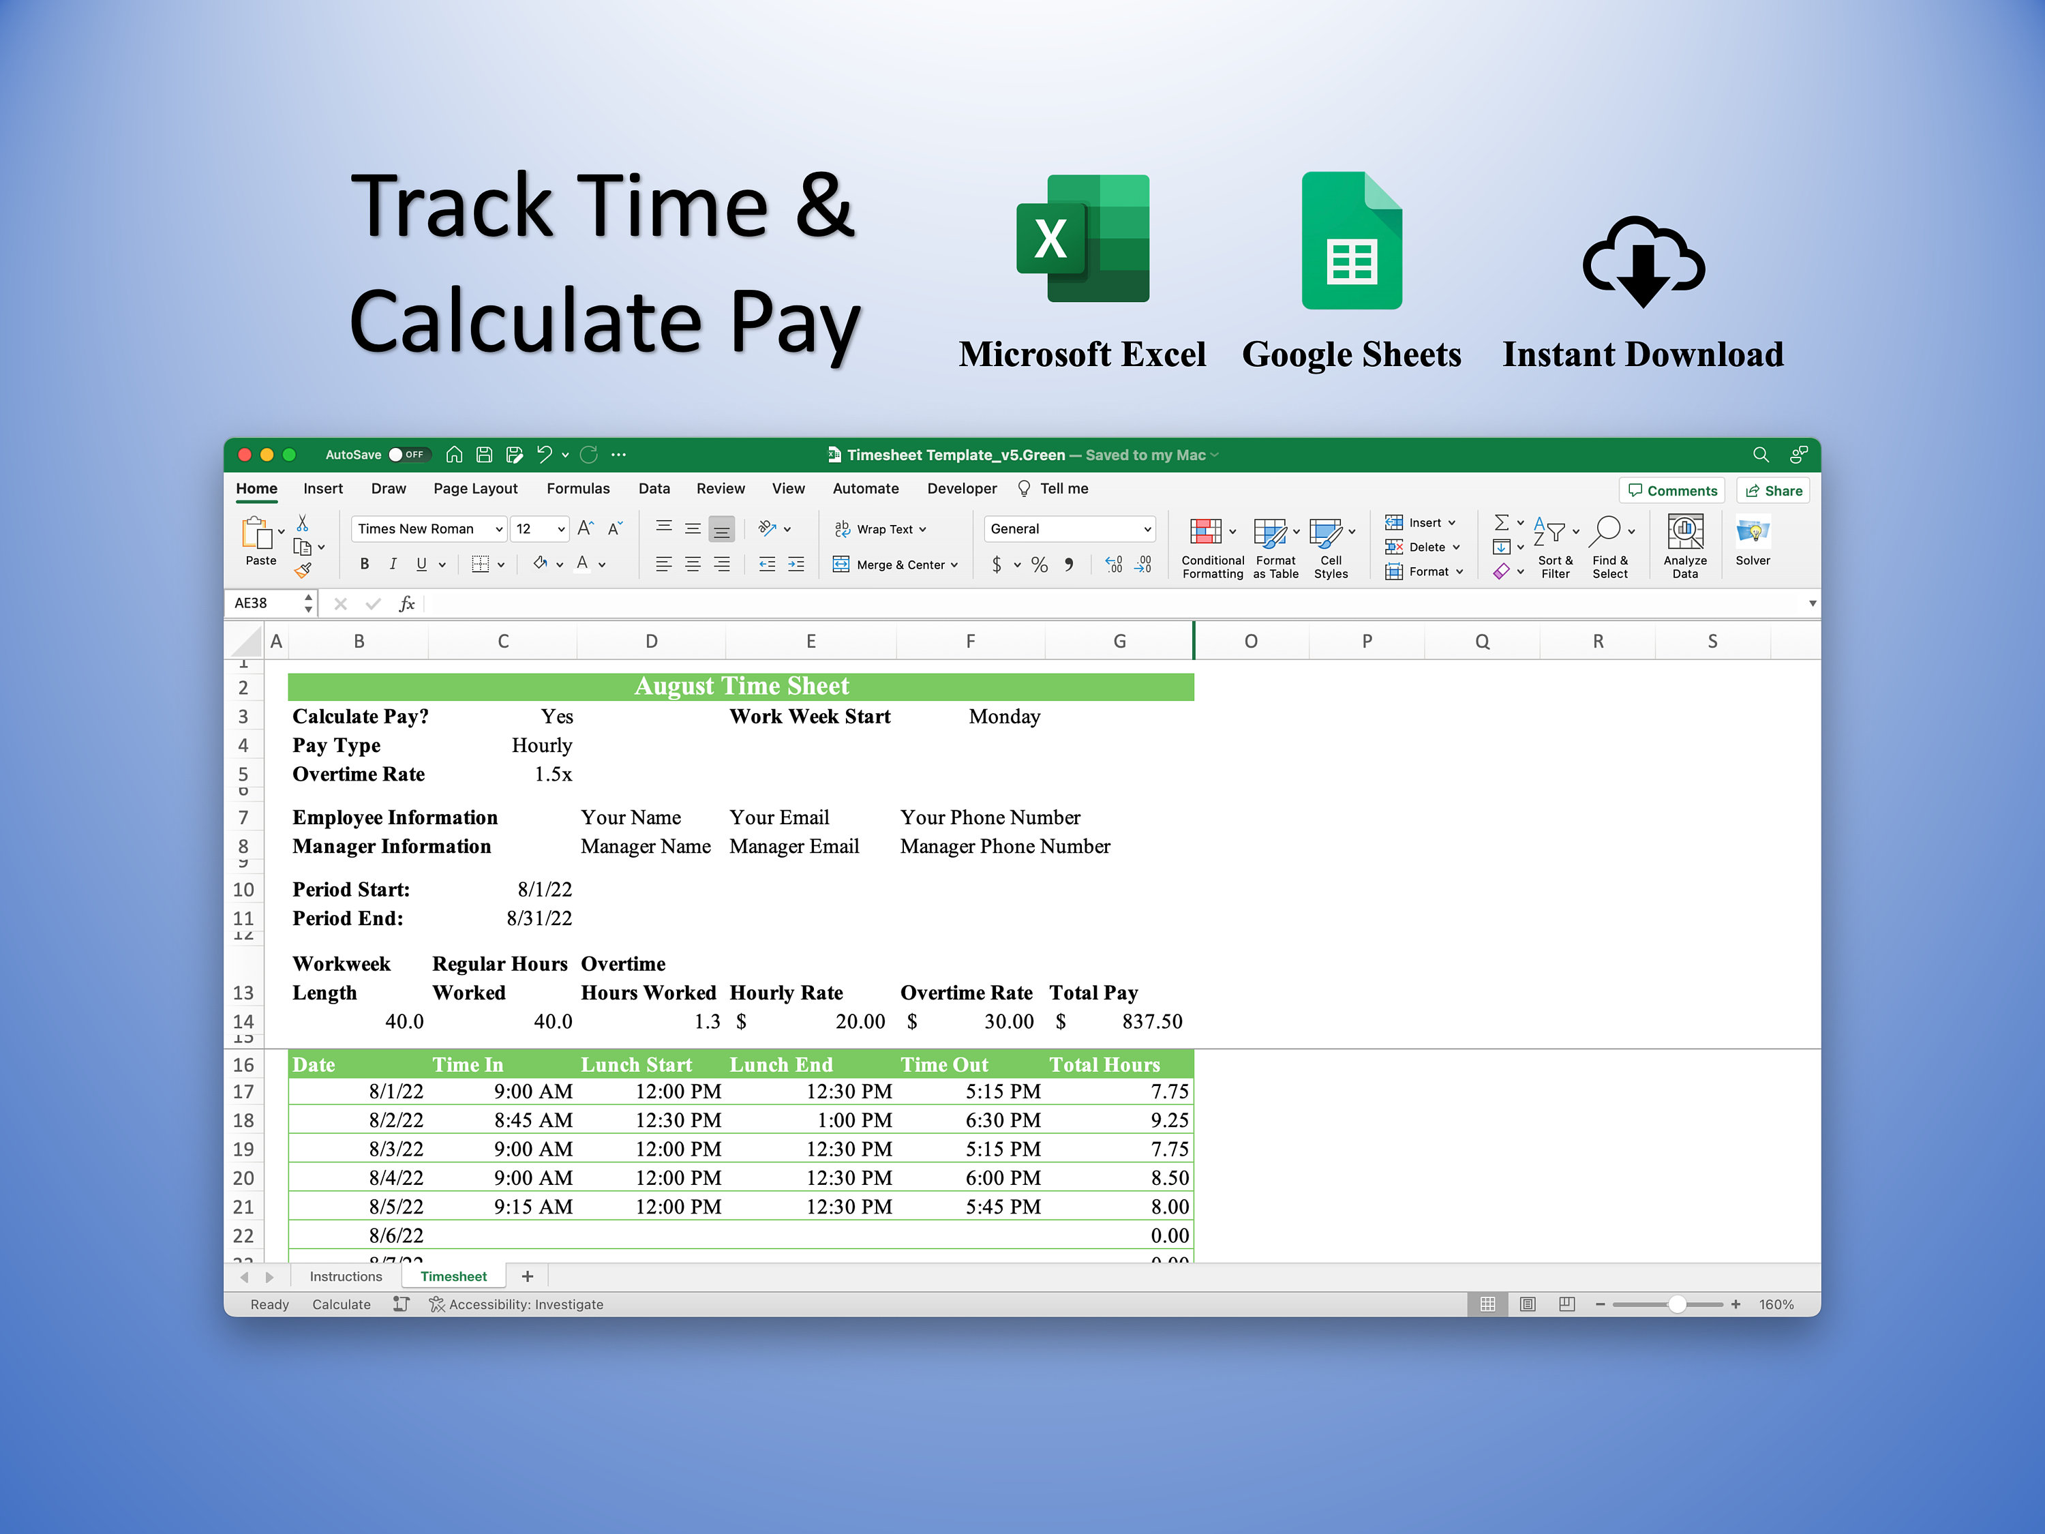The width and height of the screenshot is (2045, 1534).
Task: Click Format as Table button
Action: [1275, 547]
